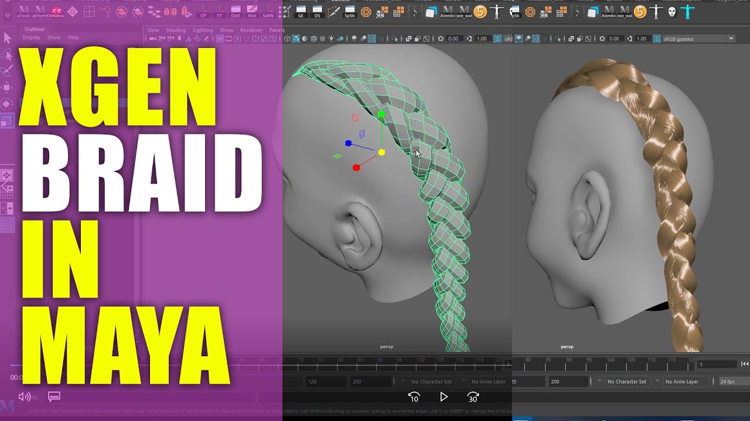The width and height of the screenshot is (750, 421).
Task: Click the SpSh shelf icon
Action: [x=350, y=12]
